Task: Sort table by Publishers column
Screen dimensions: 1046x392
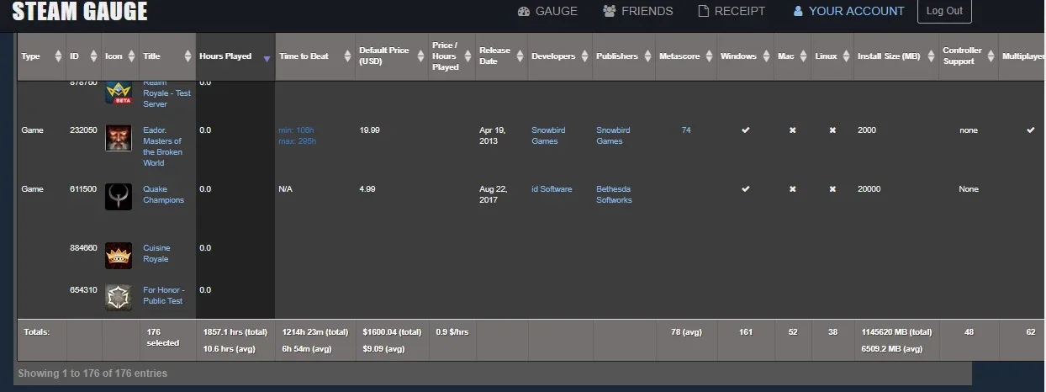Action: [x=624, y=56]
